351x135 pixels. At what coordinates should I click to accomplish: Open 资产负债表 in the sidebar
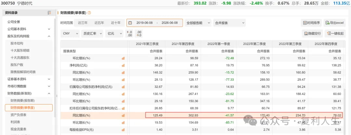coord(18,115)
